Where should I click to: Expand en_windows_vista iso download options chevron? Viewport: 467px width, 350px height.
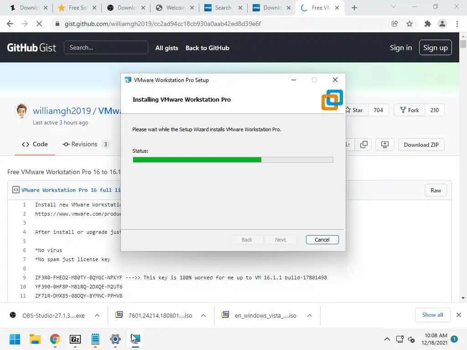coord(310,315)
